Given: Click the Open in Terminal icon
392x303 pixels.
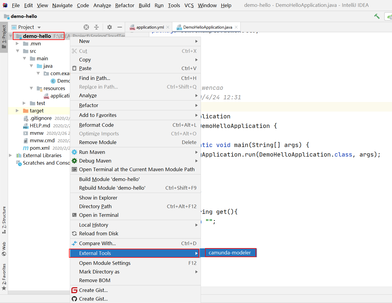Looking at the screenshot, I should 74,215.
